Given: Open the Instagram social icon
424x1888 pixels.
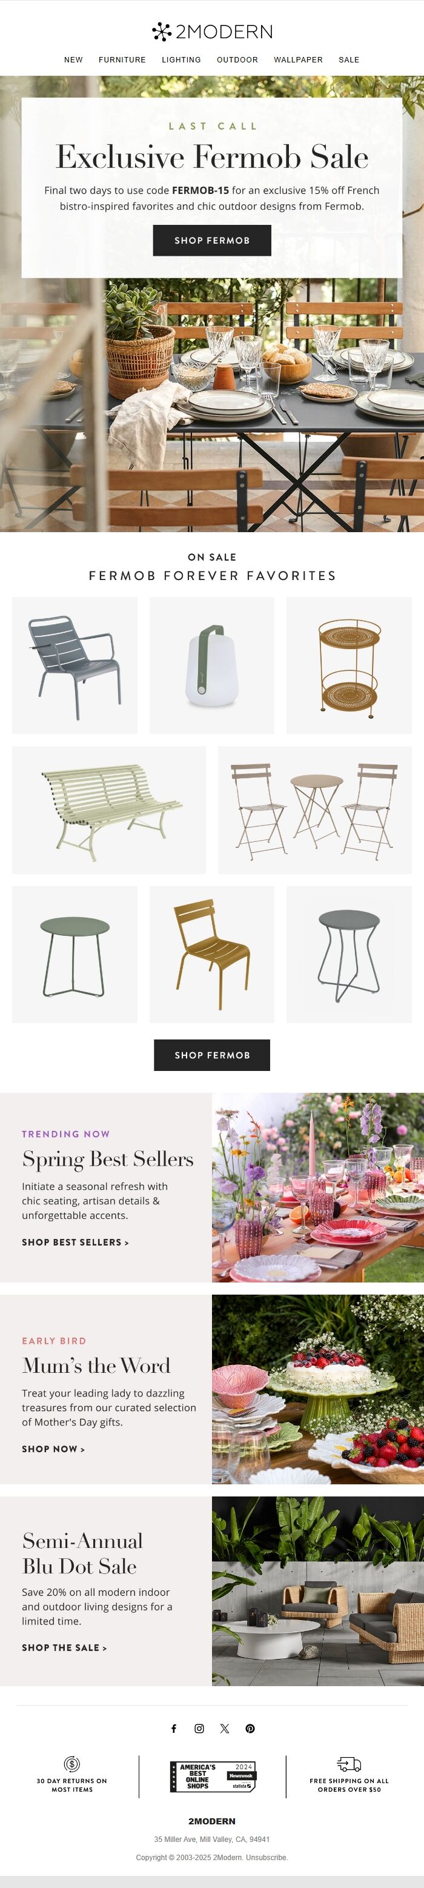Looking at the screenshot, I should (199, 1728).
